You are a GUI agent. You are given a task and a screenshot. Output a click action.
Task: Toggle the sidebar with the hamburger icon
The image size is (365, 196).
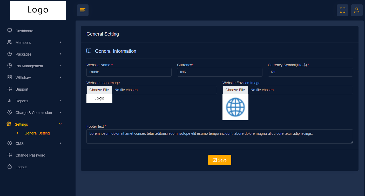pyautogui.click(x=83, y=10)
